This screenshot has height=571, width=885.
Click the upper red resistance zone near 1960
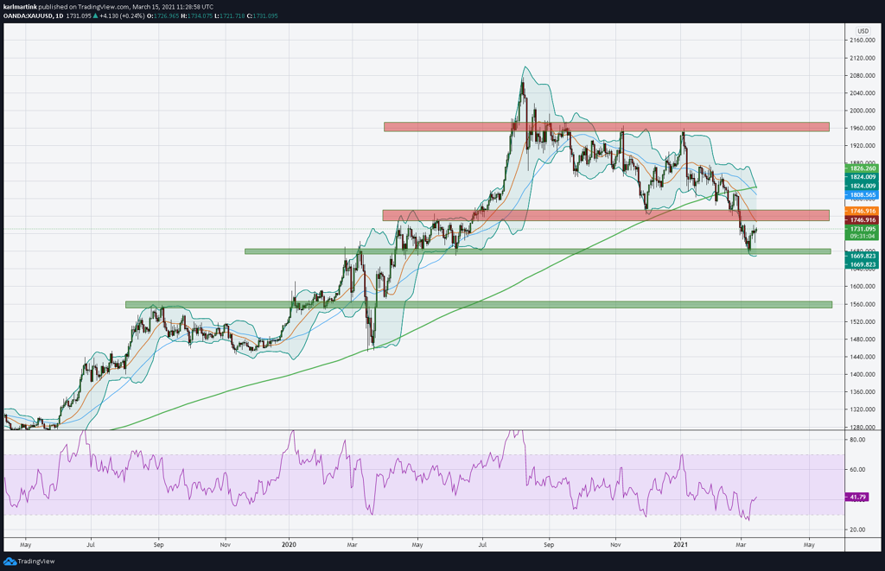(x=606, y=127)
